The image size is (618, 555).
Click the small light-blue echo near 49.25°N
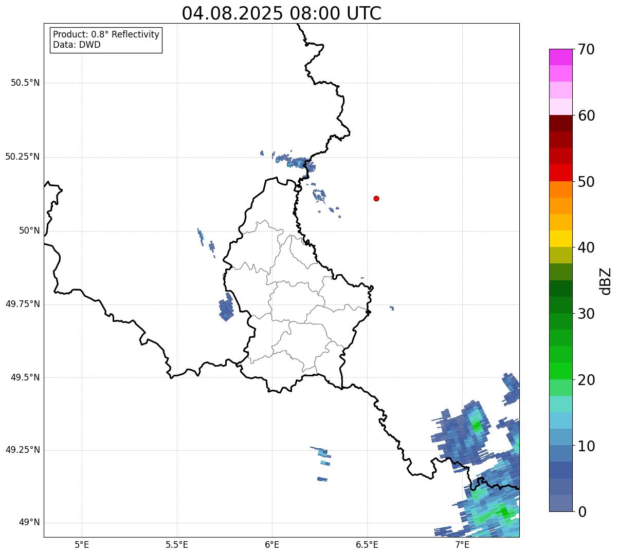[x=323, y=453]
